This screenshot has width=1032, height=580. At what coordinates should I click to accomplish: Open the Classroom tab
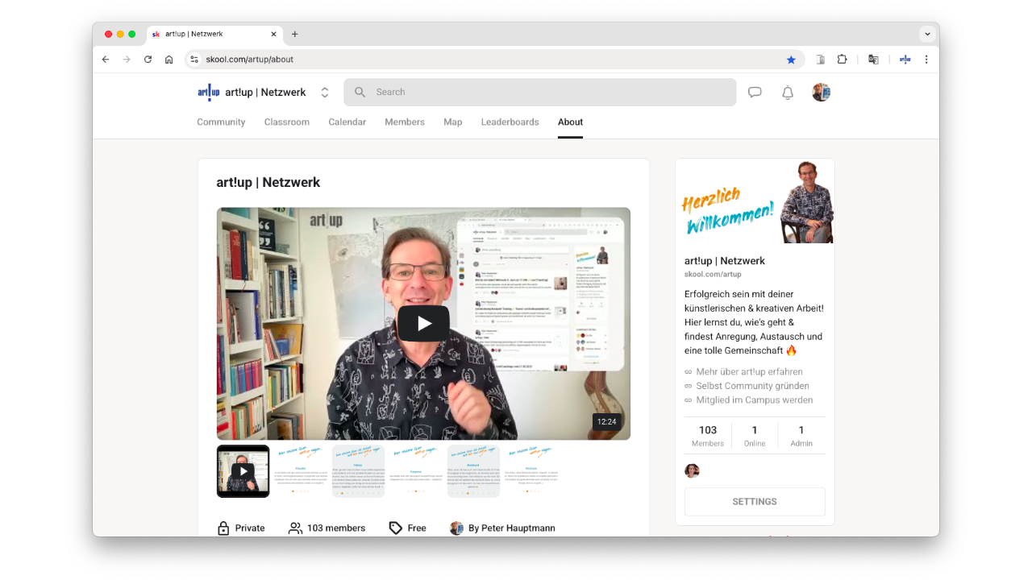point(287,122)
